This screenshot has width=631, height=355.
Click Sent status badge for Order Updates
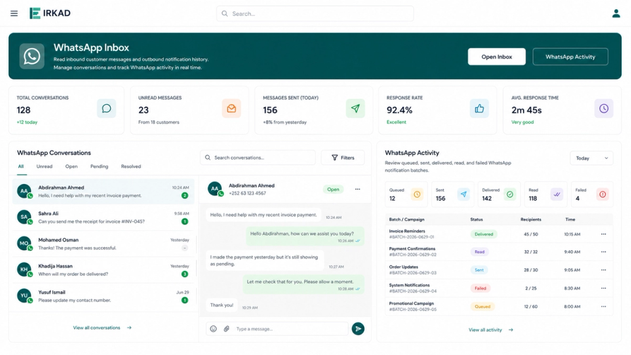click(x=479, y=270)
